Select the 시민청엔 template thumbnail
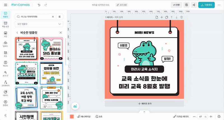This screenshot has width=224, height=120. (27, 115)
